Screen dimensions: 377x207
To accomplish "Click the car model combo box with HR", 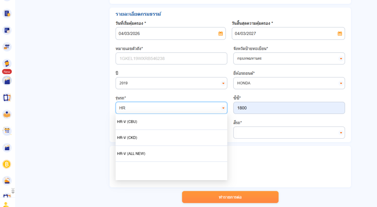I will (x=171, y=108).
